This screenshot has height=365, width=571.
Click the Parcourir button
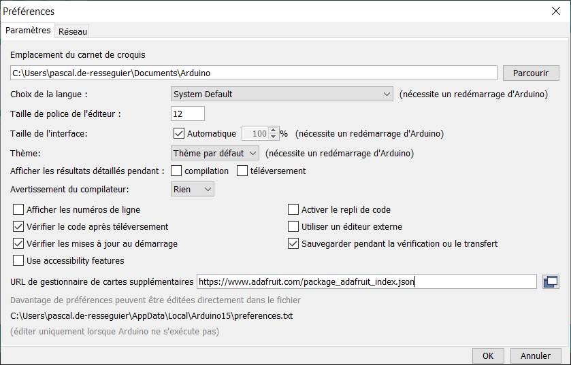click(x=531, y=73)
